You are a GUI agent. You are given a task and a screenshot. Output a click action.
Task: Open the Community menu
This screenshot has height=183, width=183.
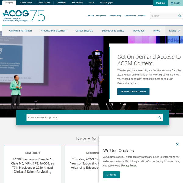click(130, 16)
